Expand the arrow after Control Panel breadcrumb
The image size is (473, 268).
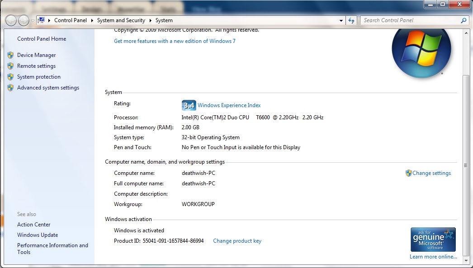92,20
